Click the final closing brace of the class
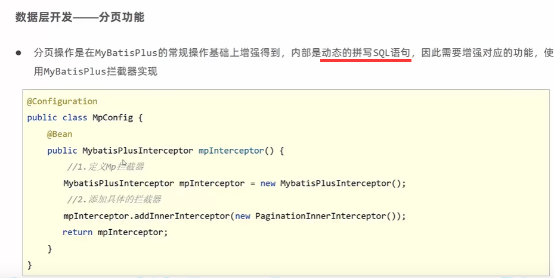 click(30, 264)
